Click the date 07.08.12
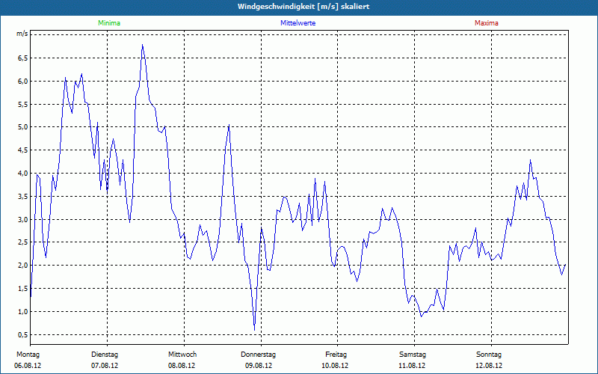Viewport: 598px width, 374px height. click(x=105, y=366)
